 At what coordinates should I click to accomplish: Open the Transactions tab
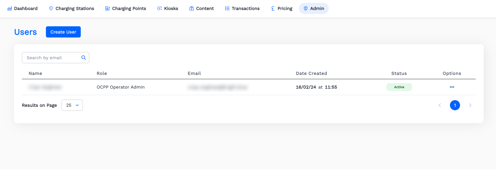(x=245, y=8)
